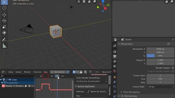Open the Graph Editor type dropdown

[x=4, y=72]
